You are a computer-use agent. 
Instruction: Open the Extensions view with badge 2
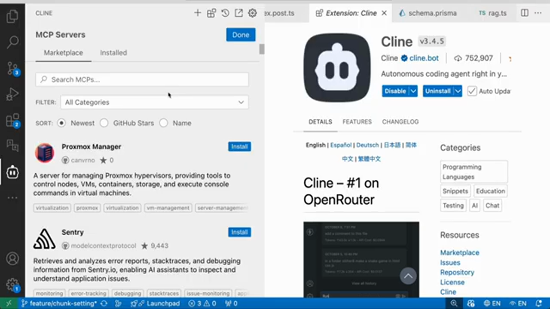[x=12, y=121]
